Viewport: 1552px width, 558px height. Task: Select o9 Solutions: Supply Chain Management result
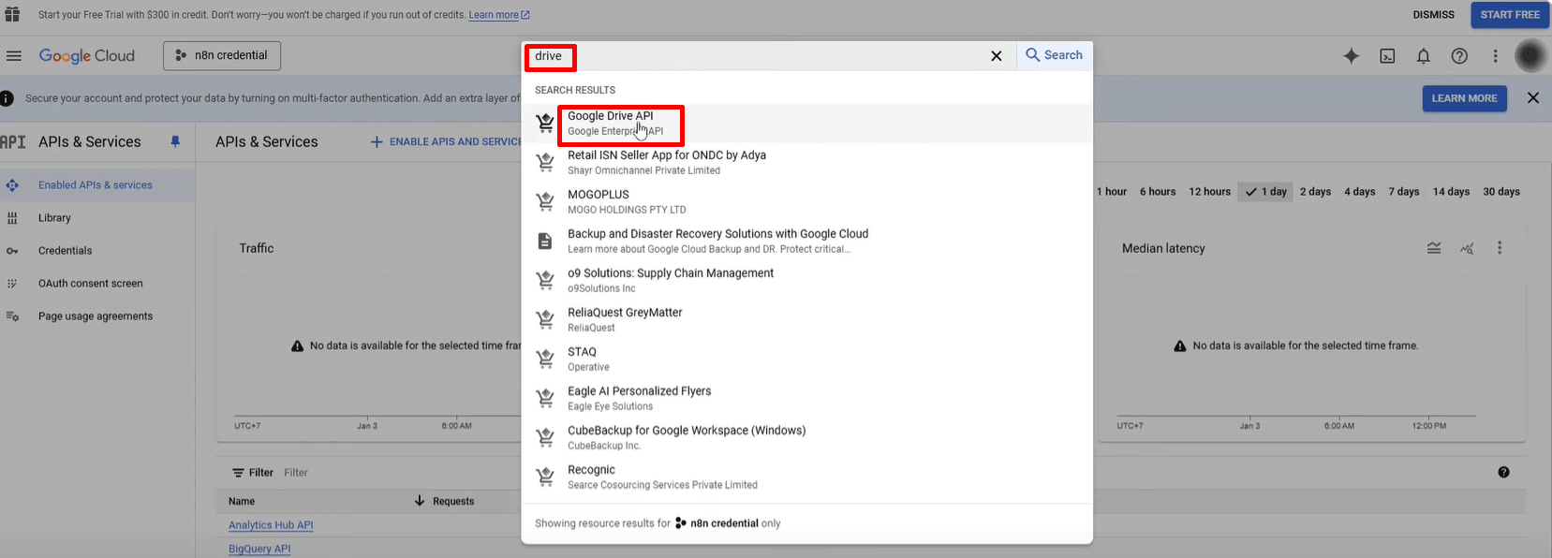[x=806, y=281]
